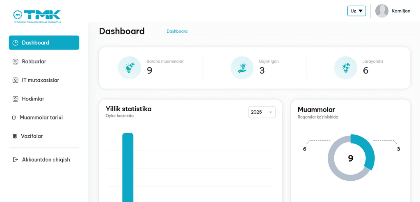Click the Jarayonda lightbulb-globe icon
Viewport: 420px width, 202px height.
(x=345, y=68)
